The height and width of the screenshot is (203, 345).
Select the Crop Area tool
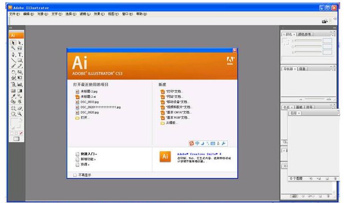click(x=13, y=108)
